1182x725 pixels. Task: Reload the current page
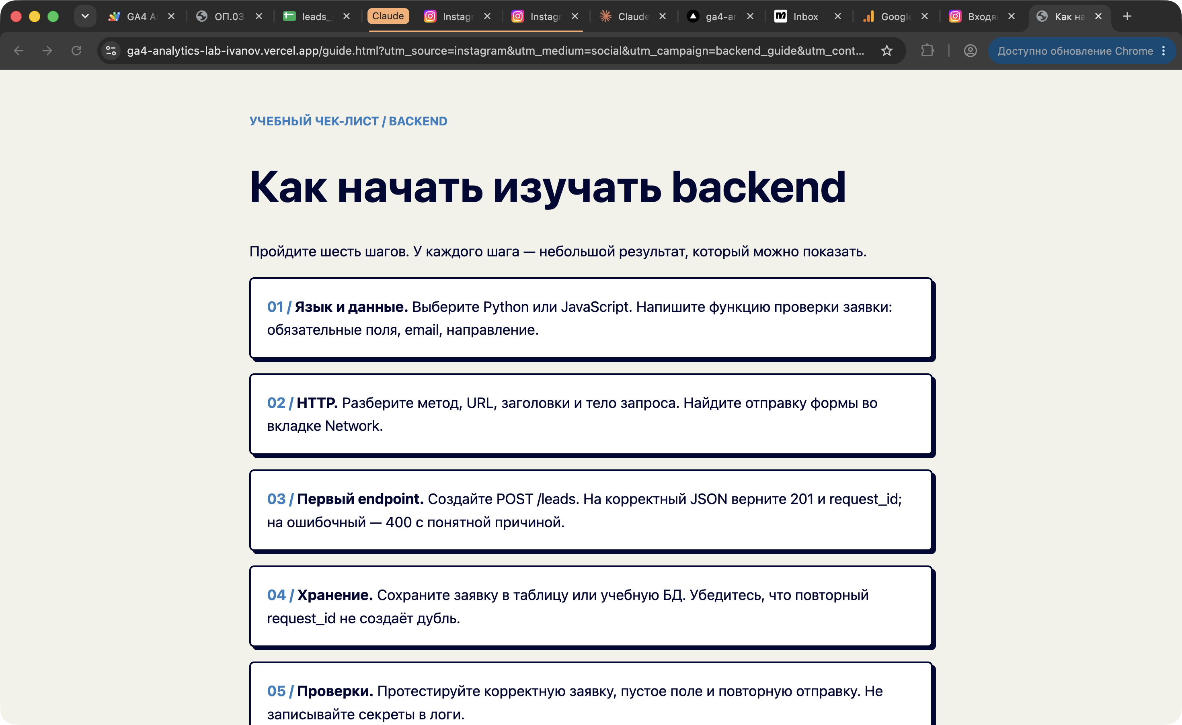coord(76,50)
